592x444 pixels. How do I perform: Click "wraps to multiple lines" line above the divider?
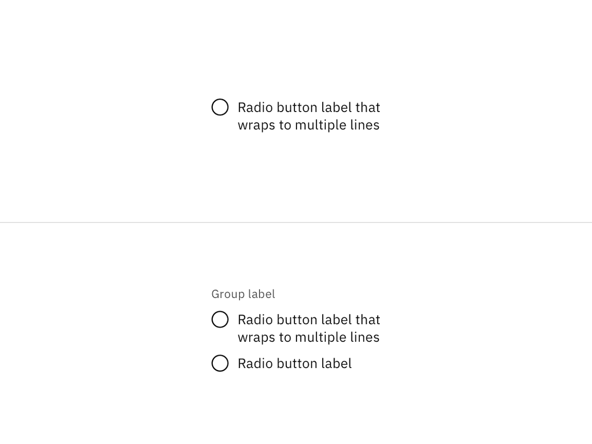tap(308, 125)
